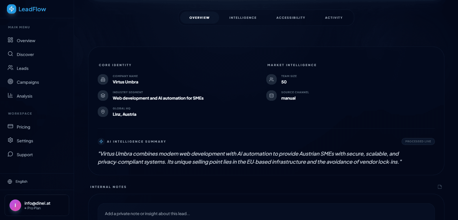Go to Leads in the sidebar
This screenshot has height=220, width=458.
tap(23, 68)
